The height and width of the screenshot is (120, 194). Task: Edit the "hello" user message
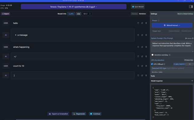pyautogui.click(x=142, y=23)
